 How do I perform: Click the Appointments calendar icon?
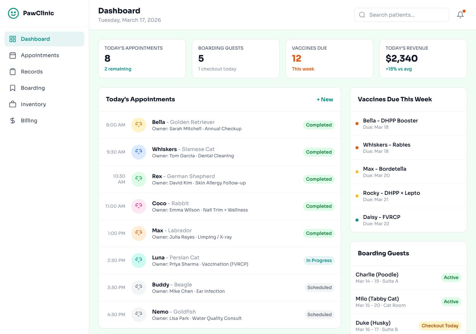point(13,55)
